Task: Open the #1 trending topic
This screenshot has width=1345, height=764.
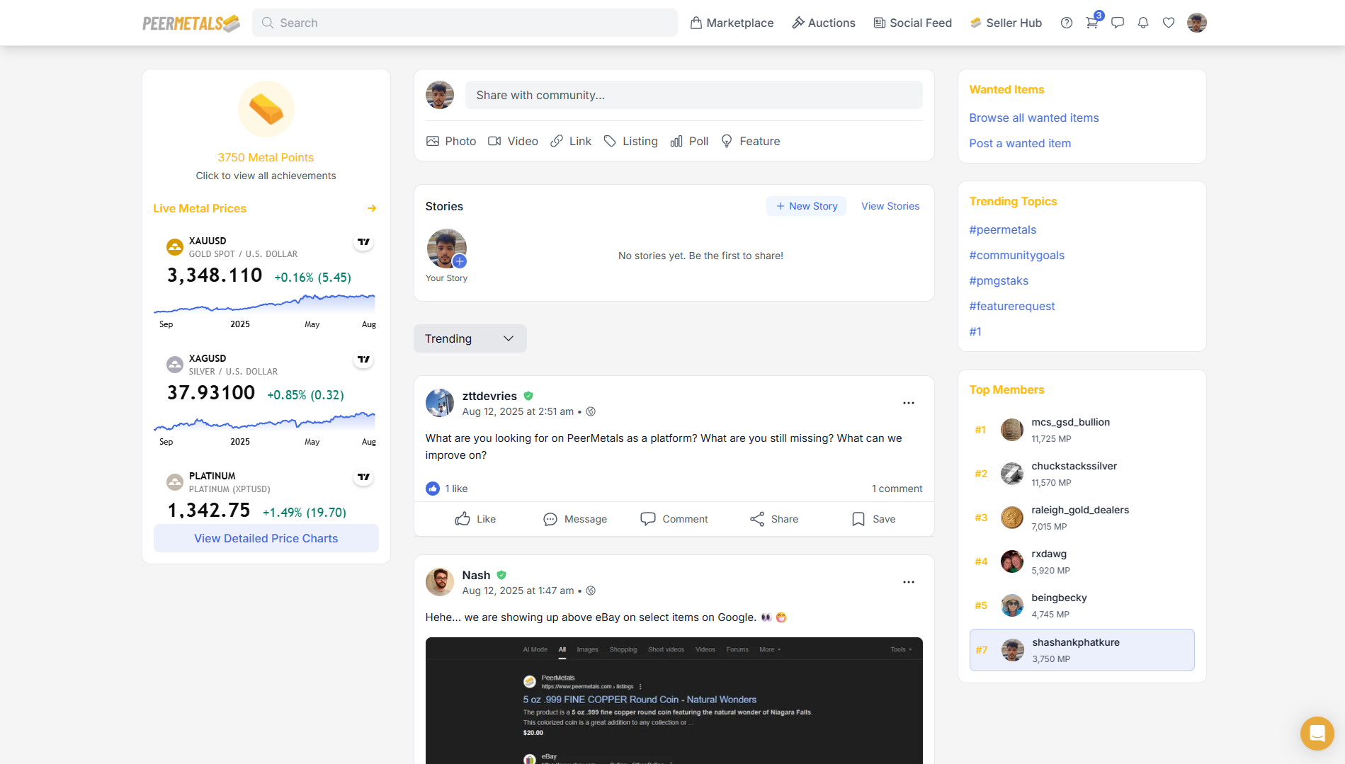Action: click(975, 331)
